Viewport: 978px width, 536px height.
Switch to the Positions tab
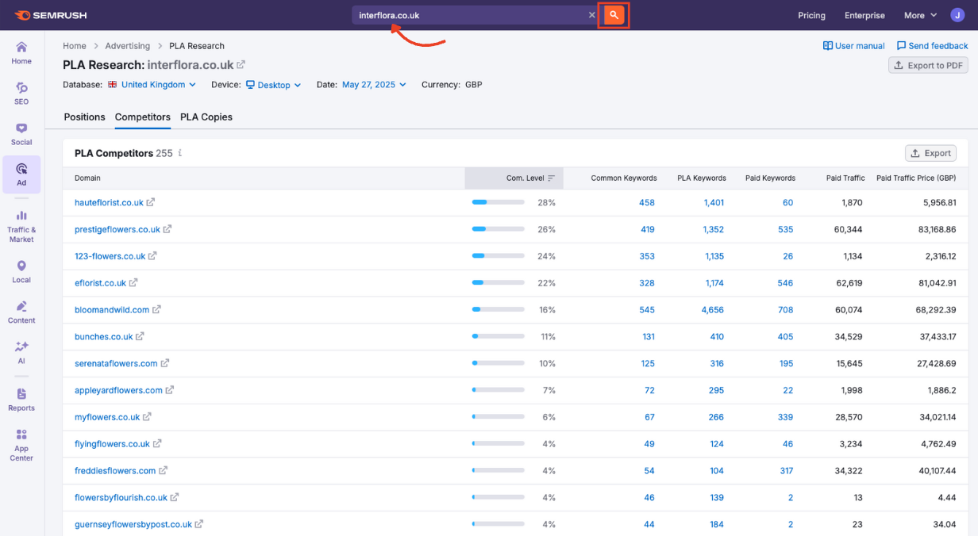pos(84,117)
